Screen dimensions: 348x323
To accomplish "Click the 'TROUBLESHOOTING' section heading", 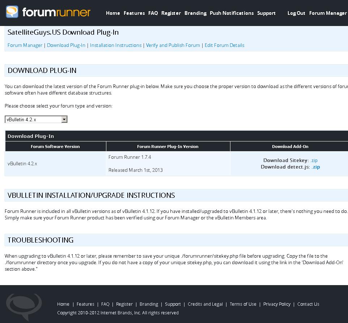I will [x=41, y=240].
